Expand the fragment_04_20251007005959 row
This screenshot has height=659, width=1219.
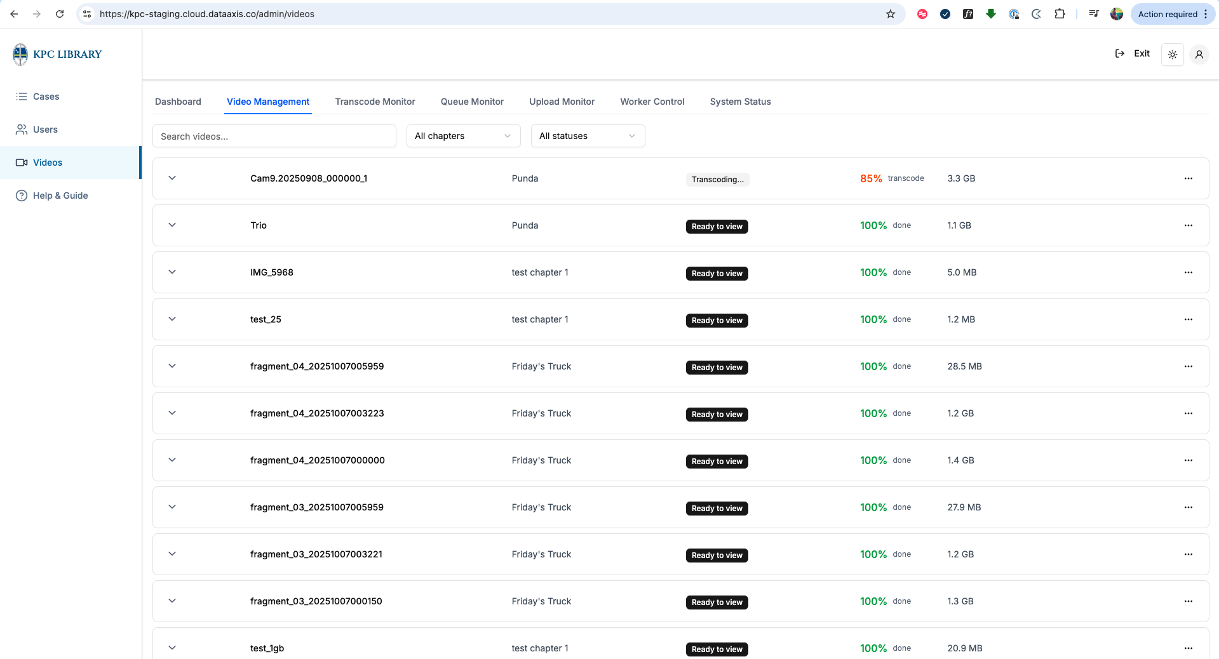tap(172, 366)
